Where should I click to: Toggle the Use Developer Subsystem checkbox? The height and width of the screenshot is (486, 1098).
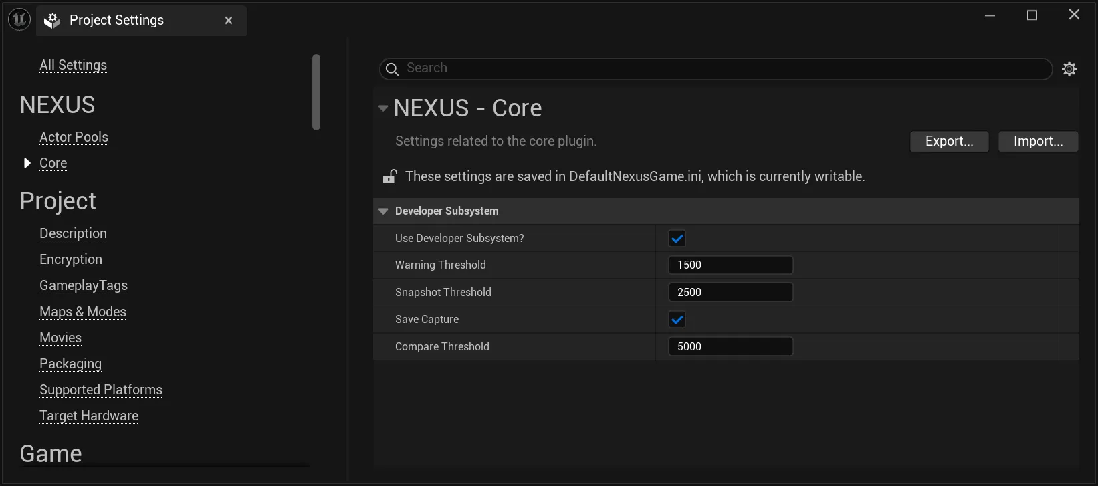point(677,239)
